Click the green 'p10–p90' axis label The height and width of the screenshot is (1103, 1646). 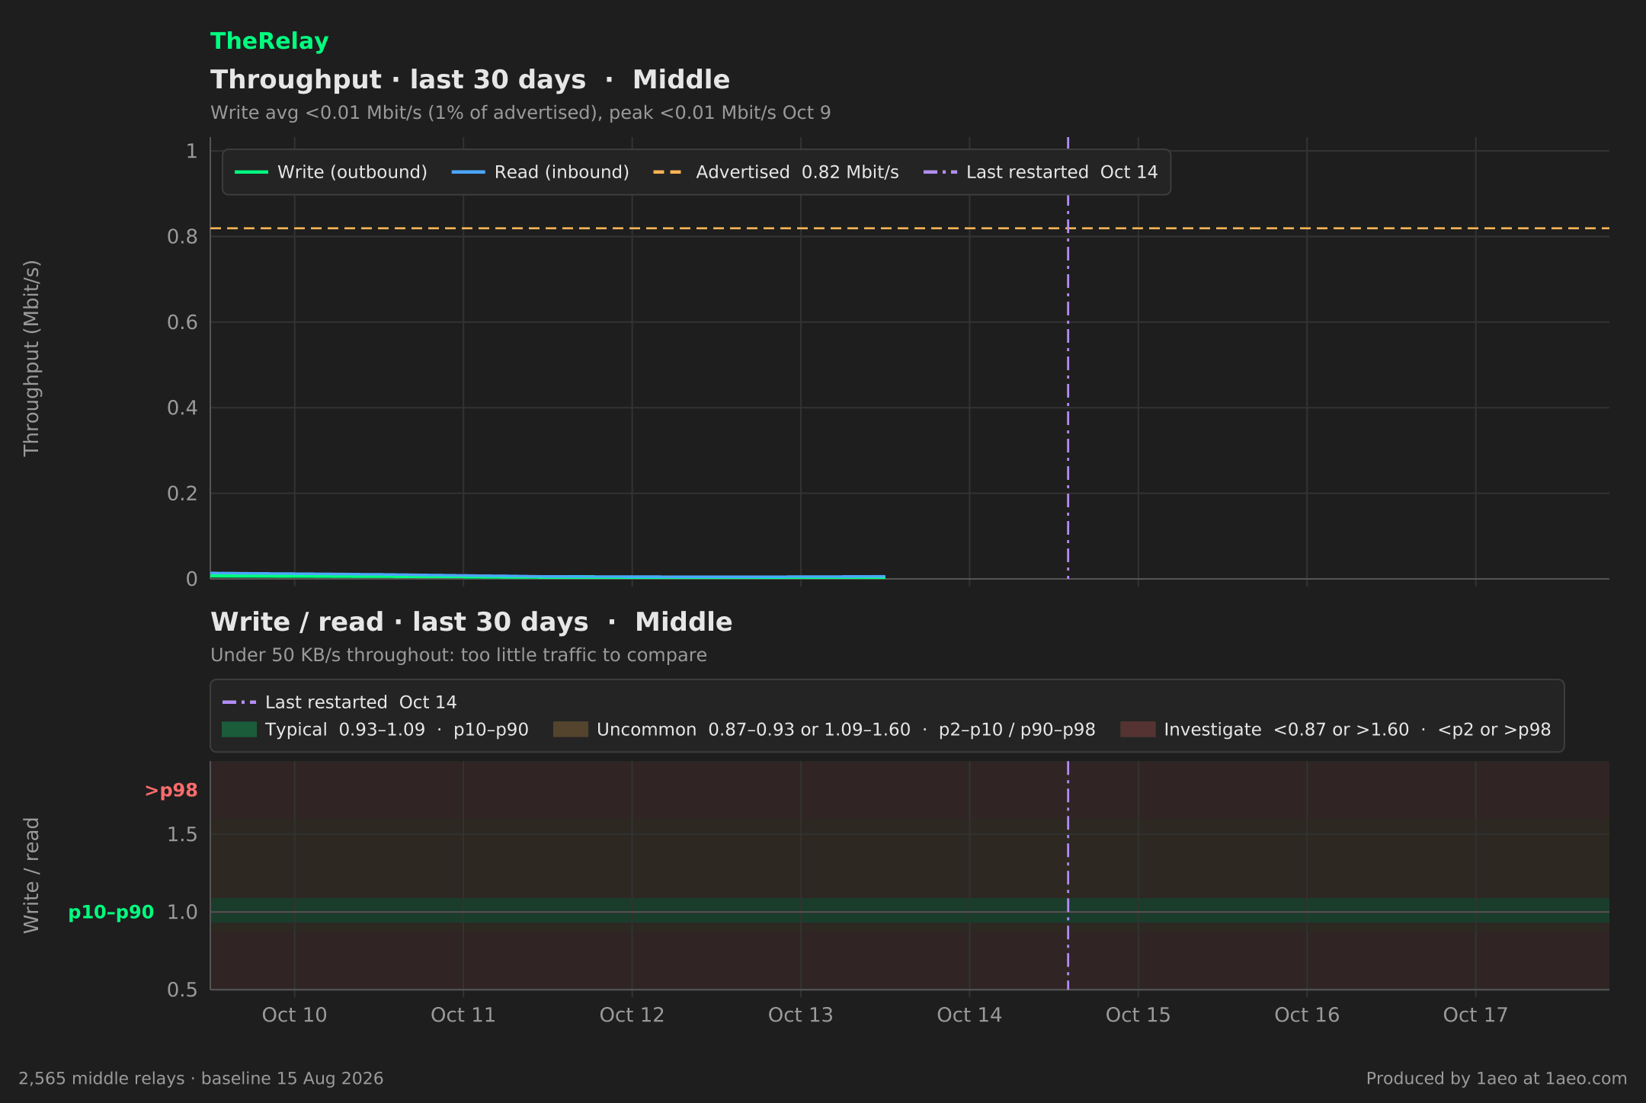111,912
